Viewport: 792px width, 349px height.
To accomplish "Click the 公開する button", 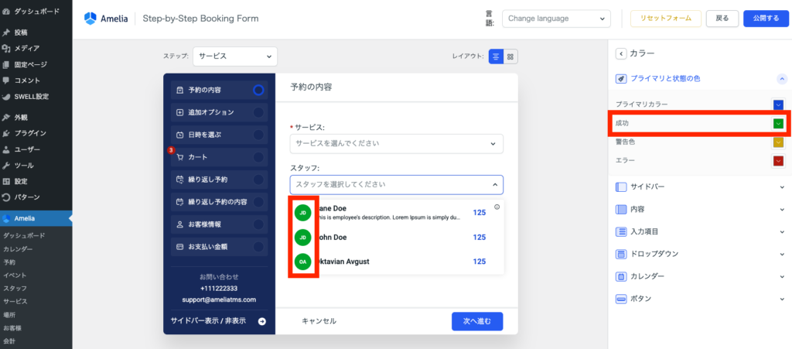I will pos(766,19).
